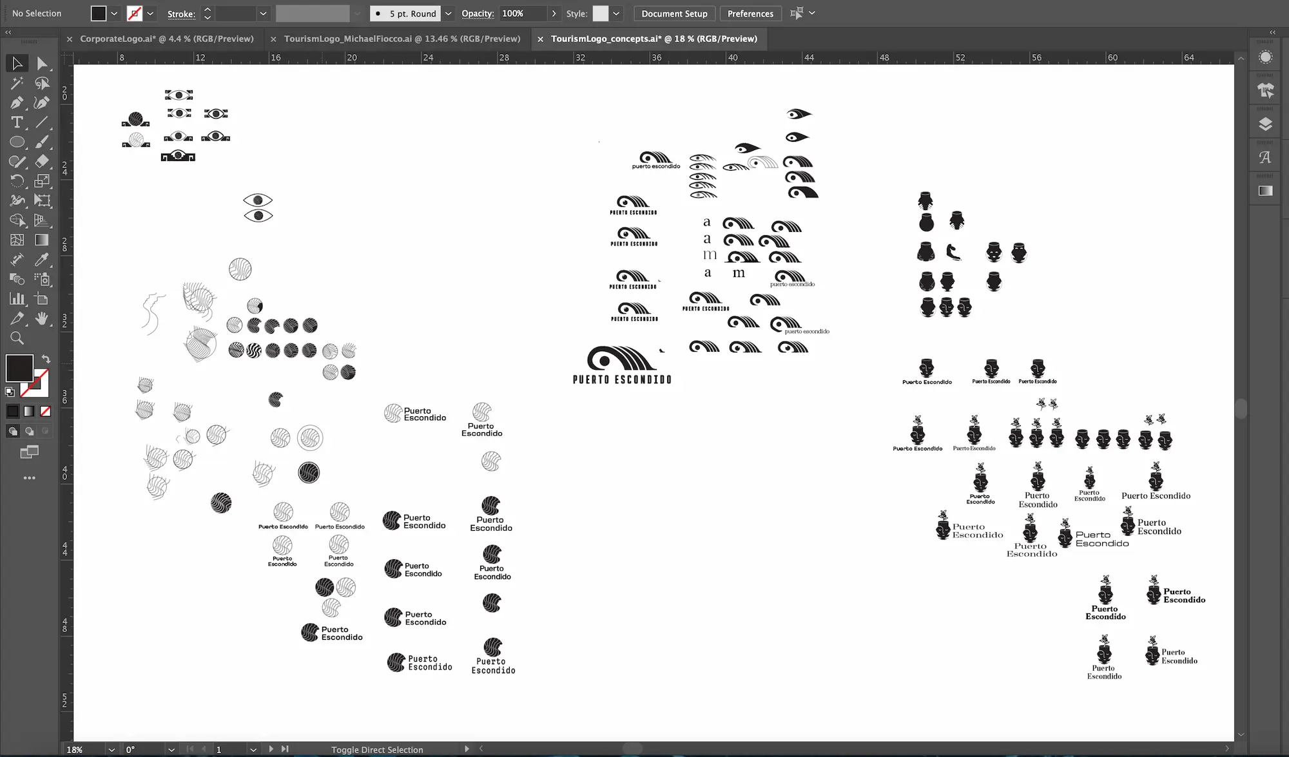Pick the Perspective Grid tool
Image resolution: width=1289 pixels, height=757 pixels.
[x=42, y=220]
